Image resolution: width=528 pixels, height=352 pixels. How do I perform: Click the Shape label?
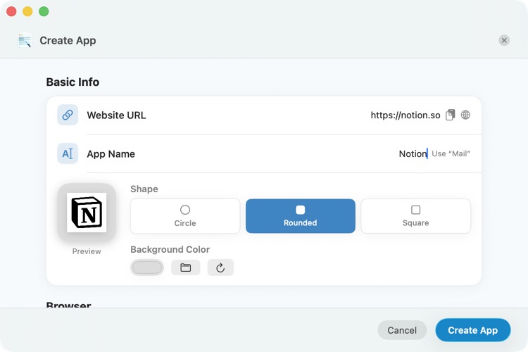click(x=144, y=189)
